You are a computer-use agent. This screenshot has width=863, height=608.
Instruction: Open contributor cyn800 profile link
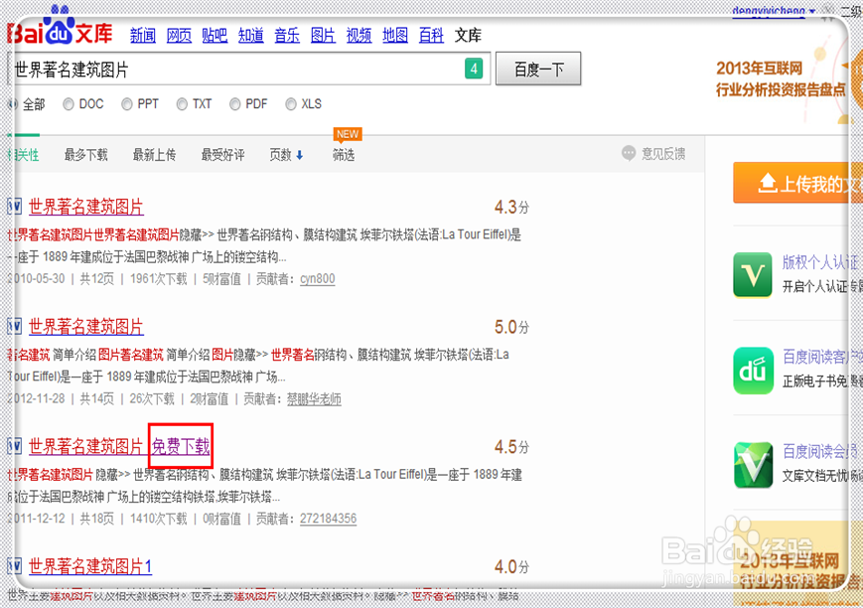317,279
